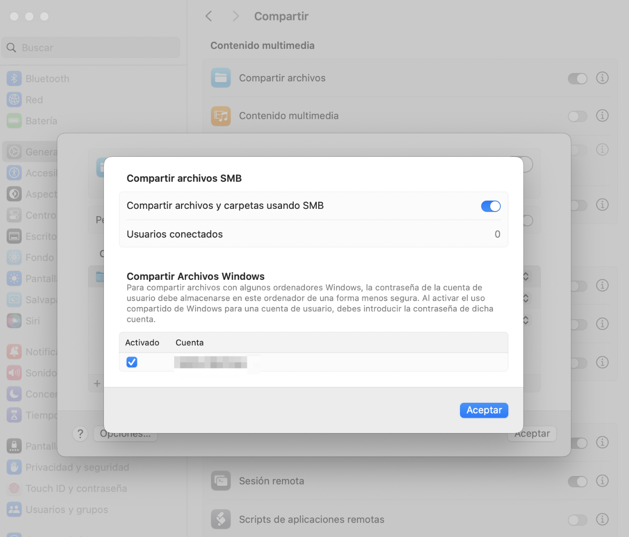Open the Red network icon in sidebar
The image size is (629, 537).
pos(14,99)
